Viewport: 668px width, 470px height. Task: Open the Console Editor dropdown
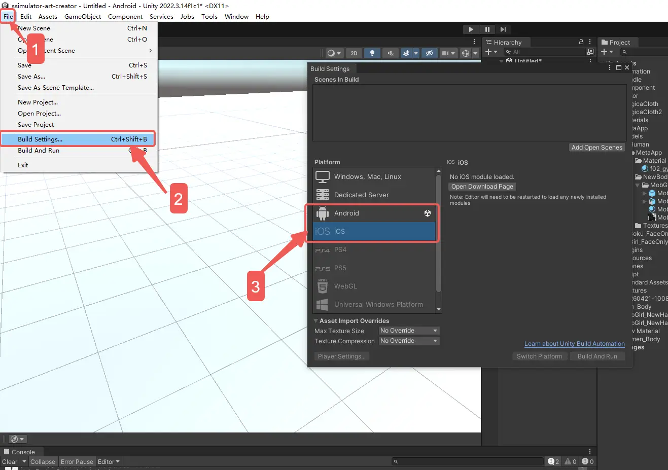(109, 462)
